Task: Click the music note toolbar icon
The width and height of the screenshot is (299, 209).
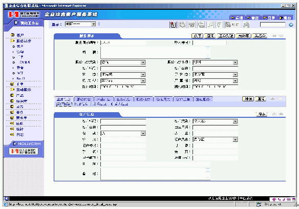Action: [x=210, y=25]
